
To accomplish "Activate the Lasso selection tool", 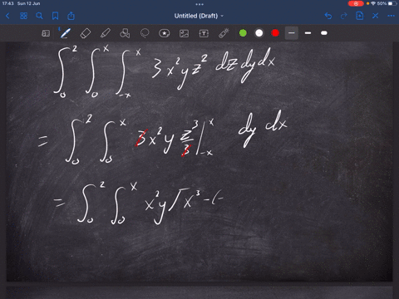I will tap(145, 33).
